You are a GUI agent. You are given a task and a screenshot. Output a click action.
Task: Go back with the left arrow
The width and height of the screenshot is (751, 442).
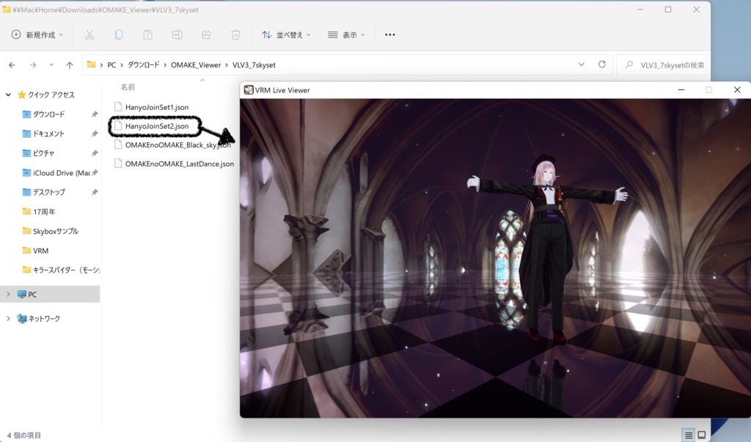12,65
